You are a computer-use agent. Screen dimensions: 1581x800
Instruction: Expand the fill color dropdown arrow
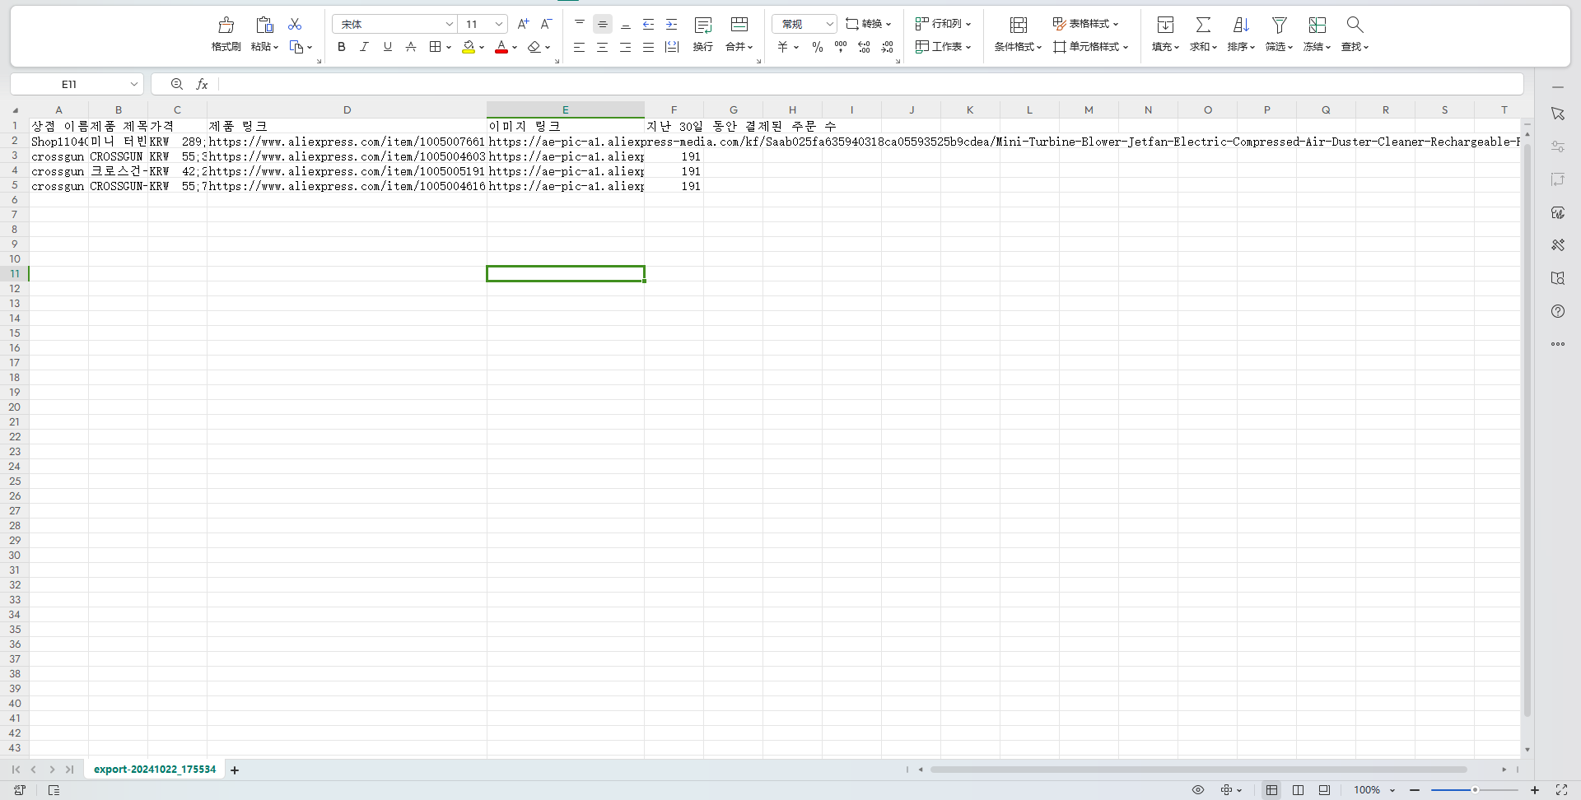pos(482,48)
